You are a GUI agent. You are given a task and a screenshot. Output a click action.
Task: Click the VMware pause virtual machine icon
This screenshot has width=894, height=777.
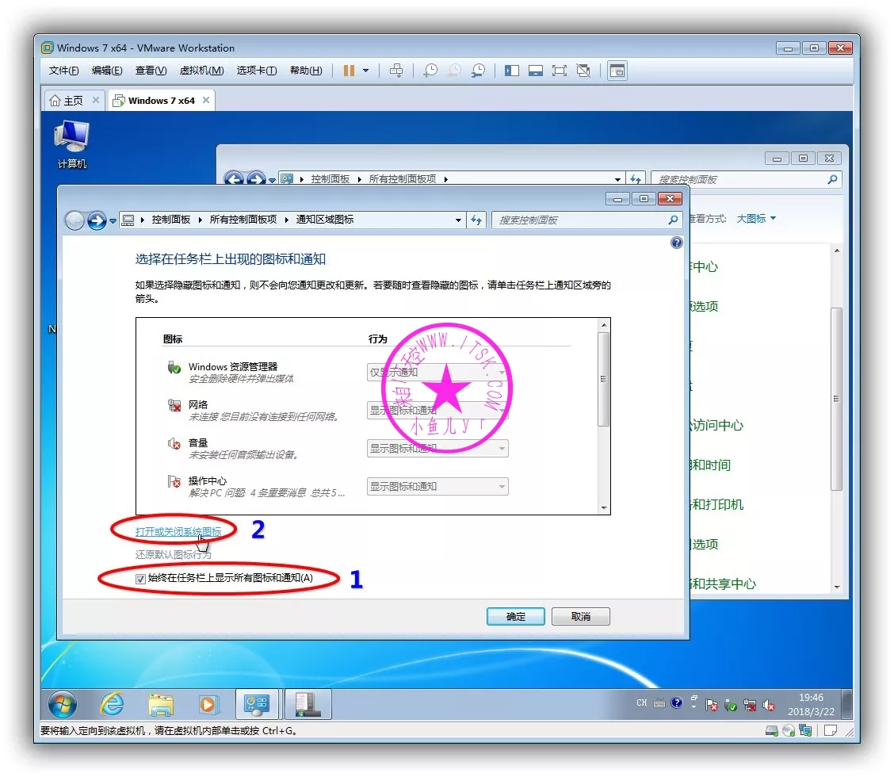(x=349, y=71)
